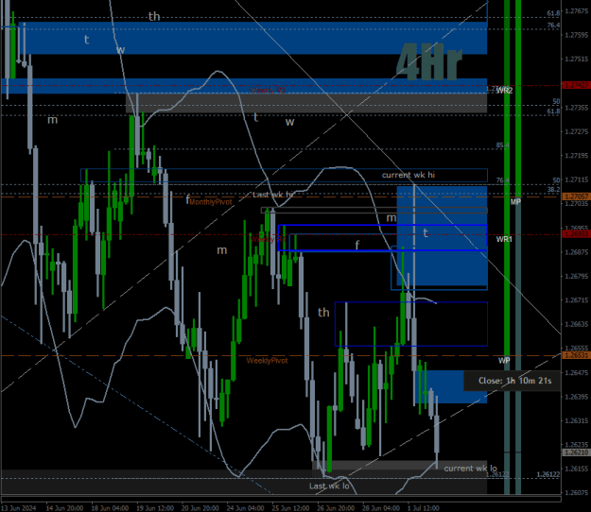Click the 1.26315 price axis value
Image resolution: width=591 pixels, height=512 pixels.
[x=577, y=421]
